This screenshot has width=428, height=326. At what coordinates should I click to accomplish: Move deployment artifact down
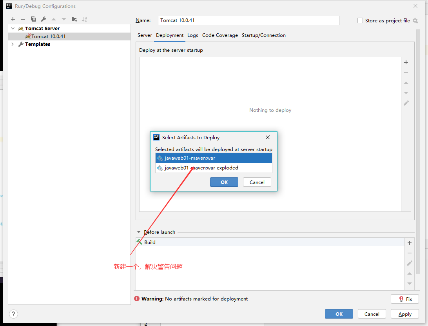pos(406,93)
